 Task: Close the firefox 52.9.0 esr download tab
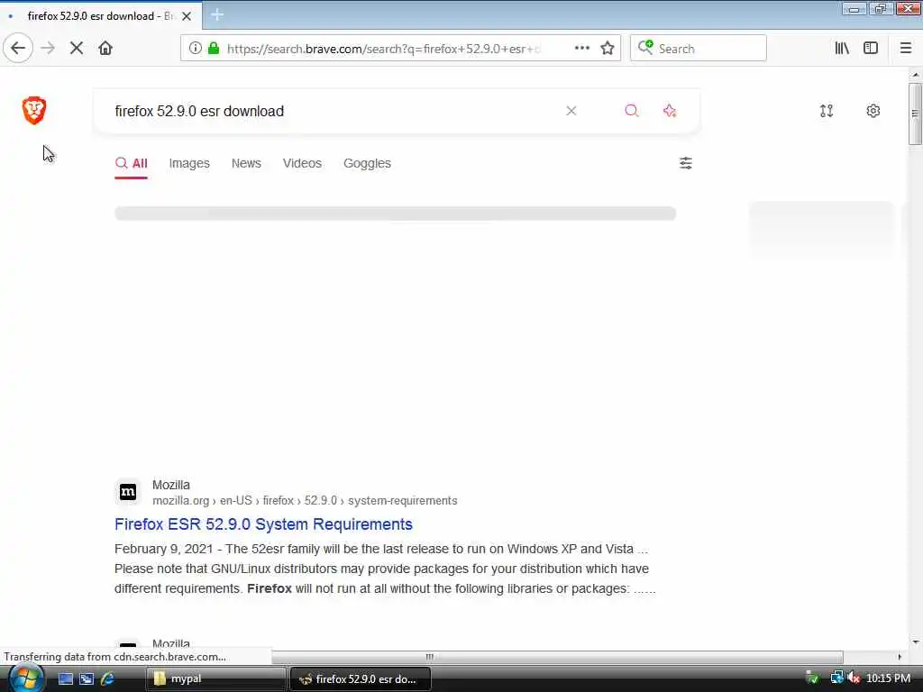187,16
